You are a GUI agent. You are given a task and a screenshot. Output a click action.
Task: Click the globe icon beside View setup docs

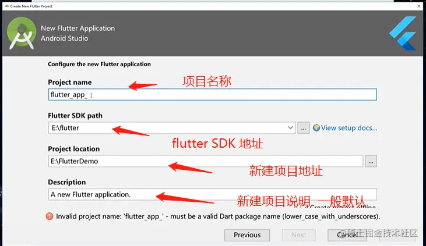coord(316,128)
